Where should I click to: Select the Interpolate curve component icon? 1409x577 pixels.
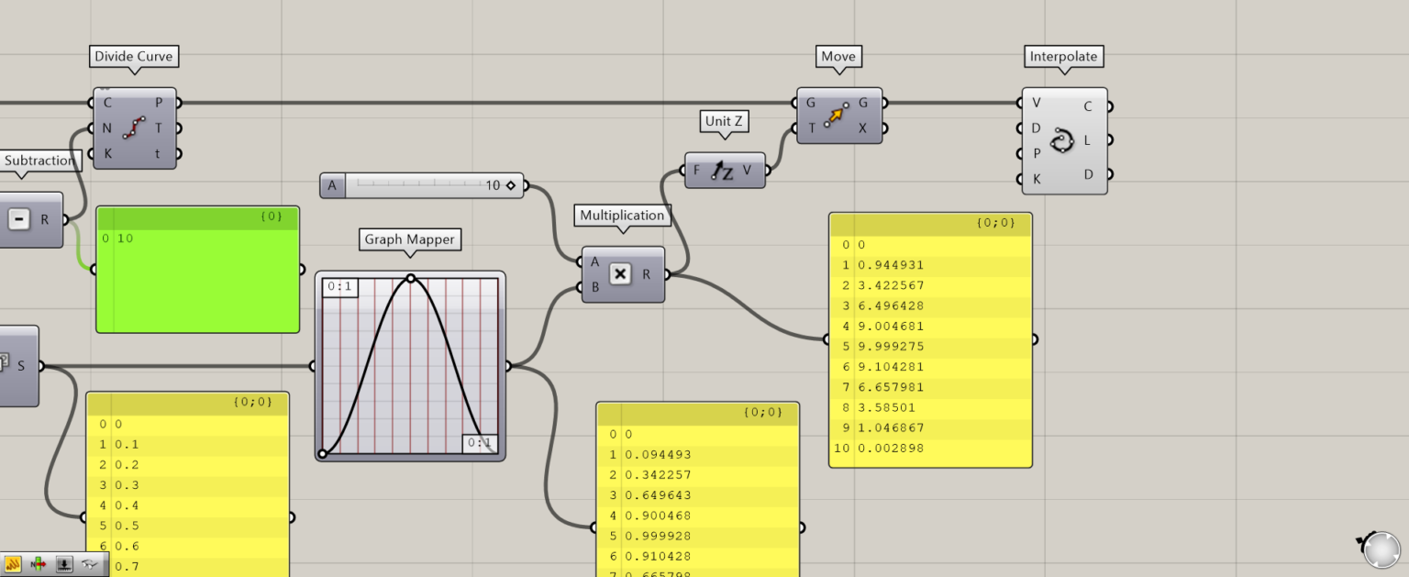[x=1064, y=141]
